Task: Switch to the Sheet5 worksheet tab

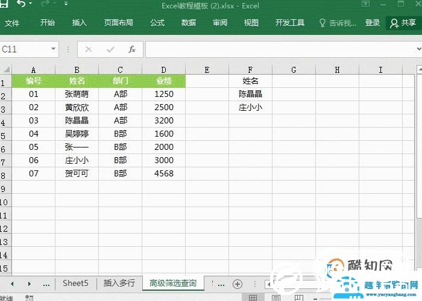Action: coord(75,284)
